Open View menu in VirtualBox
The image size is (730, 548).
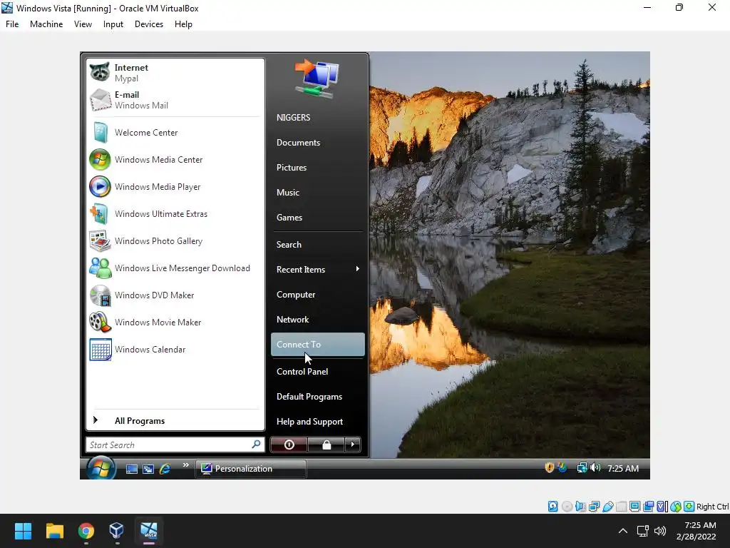pyautogui.click(x=83, y=24)
